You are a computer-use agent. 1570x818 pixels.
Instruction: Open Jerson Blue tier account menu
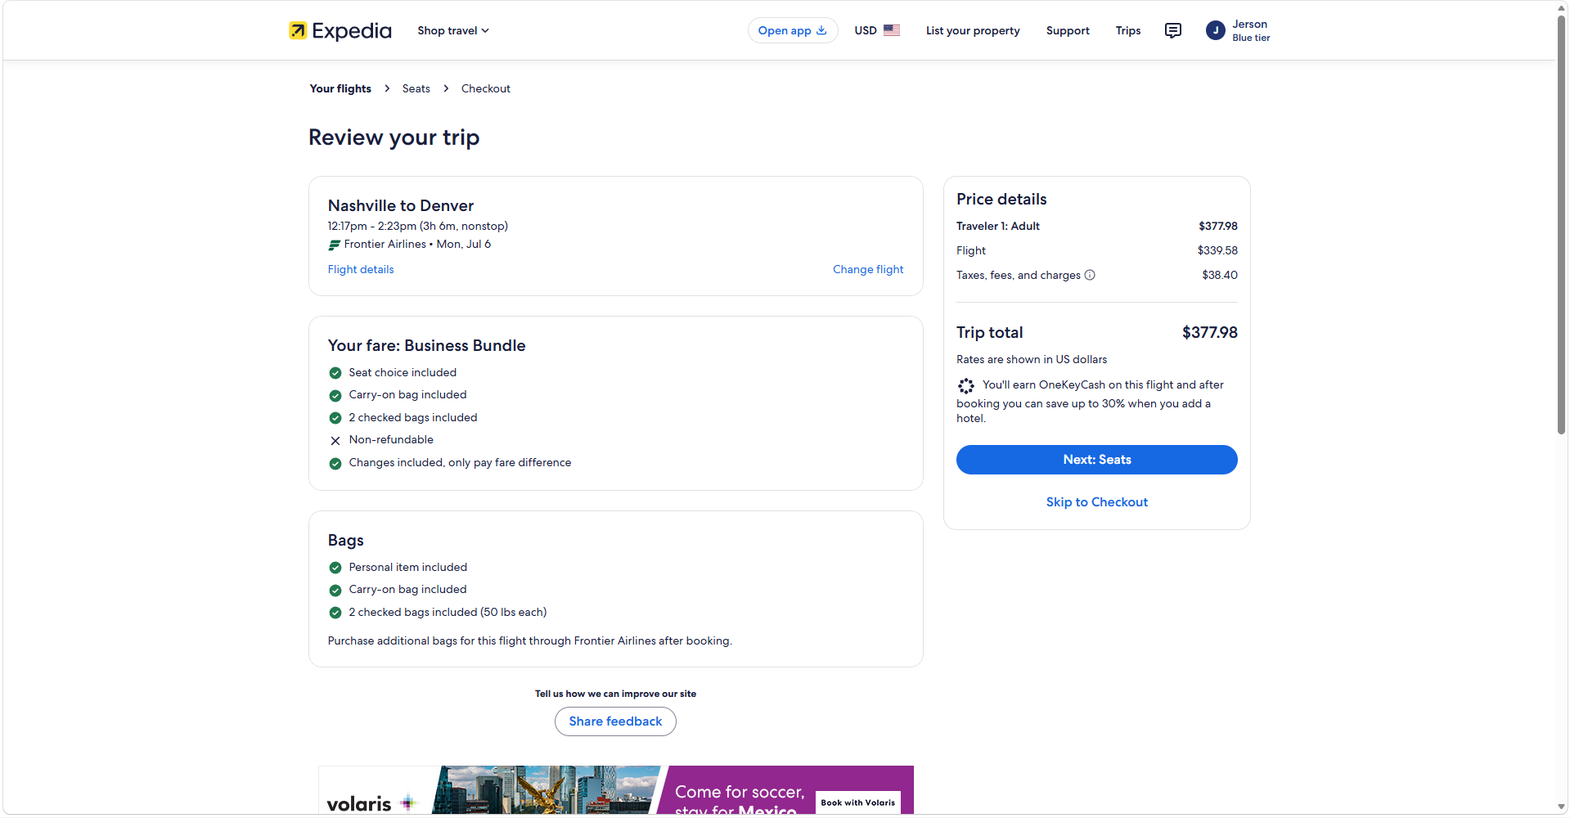pyautogui.click(x=1238, y=30)
